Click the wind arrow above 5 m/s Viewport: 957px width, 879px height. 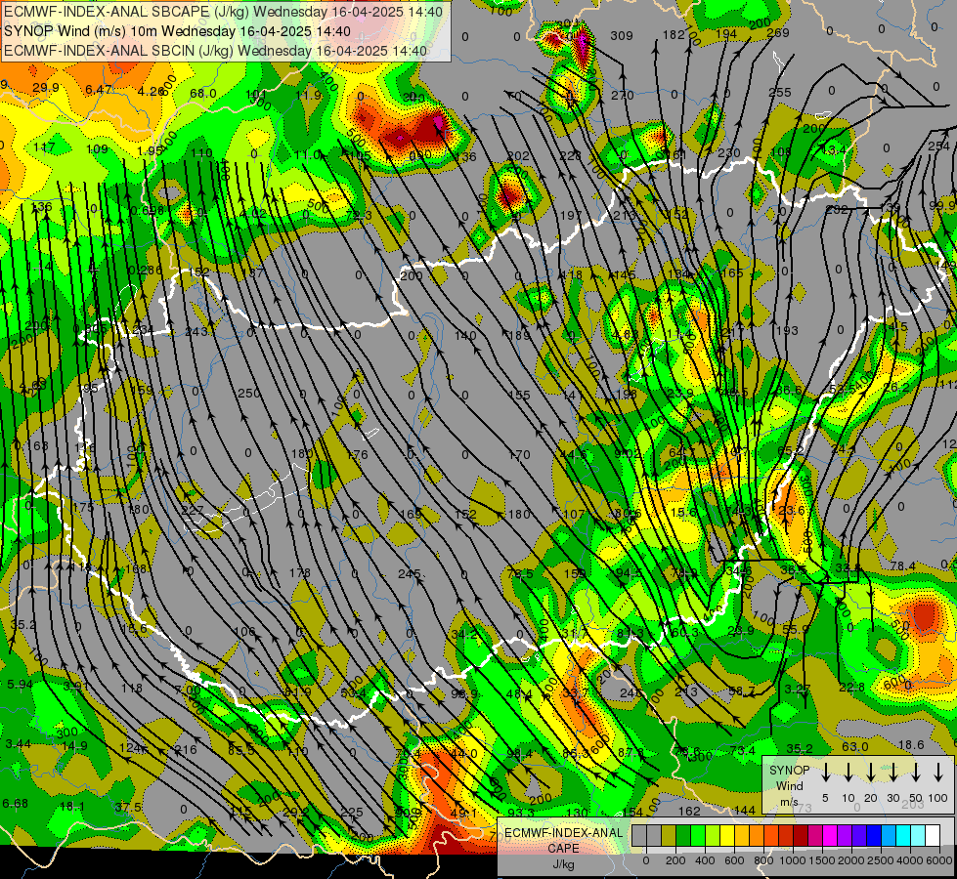click(825, 773)
